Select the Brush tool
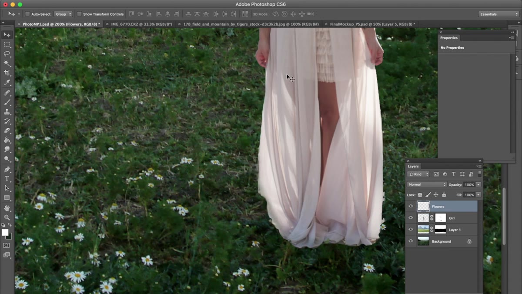 pyautogui.click(x=7, y=102)
